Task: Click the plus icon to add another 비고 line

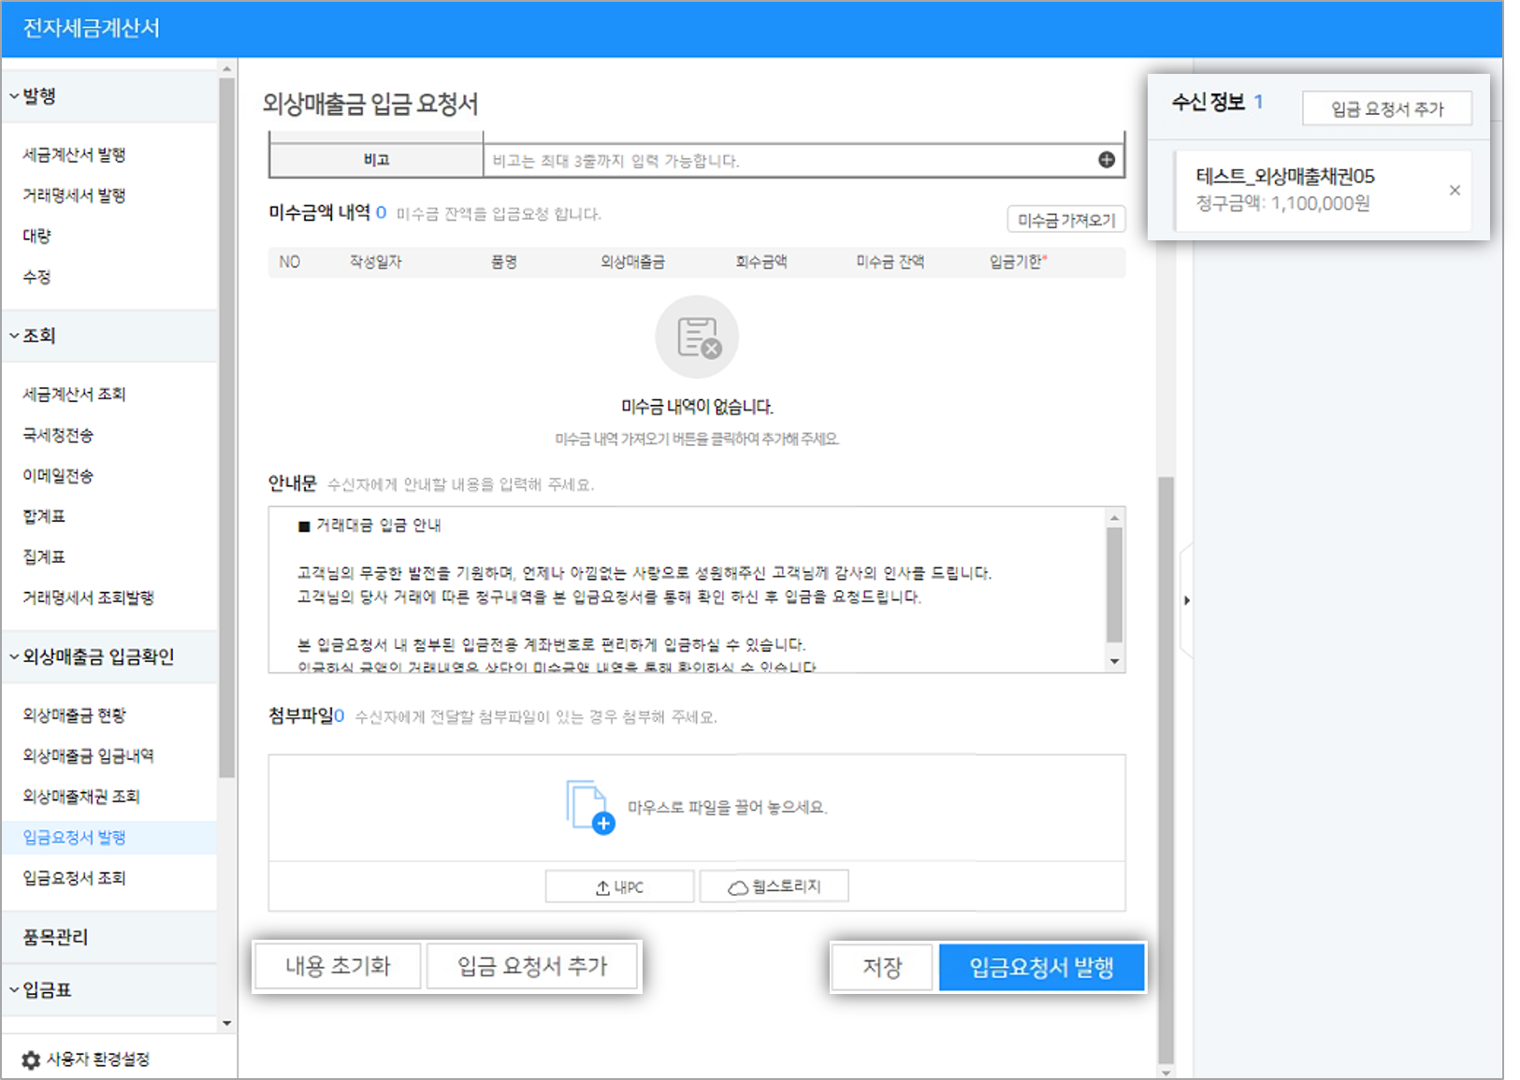Action: (1107, 159)
